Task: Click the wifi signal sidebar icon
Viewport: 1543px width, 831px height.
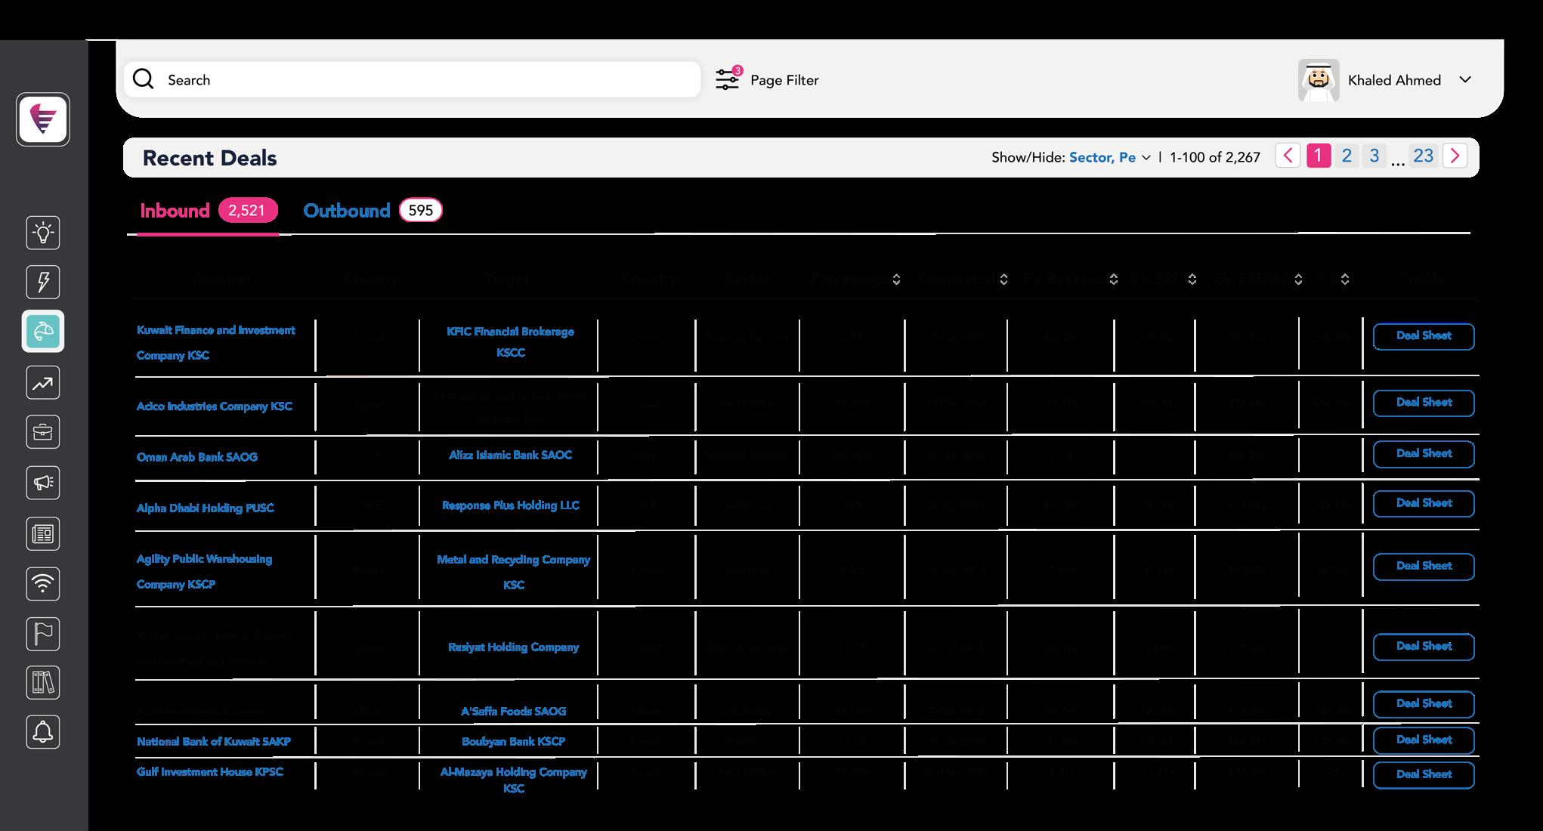Action: pyautogui.click(x=43, y=583)
